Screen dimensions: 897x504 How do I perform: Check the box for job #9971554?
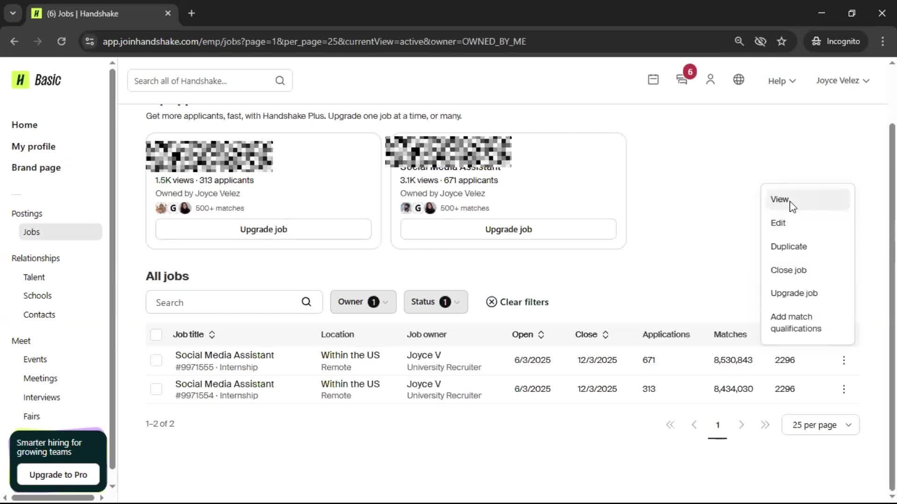tap(156, 389)
